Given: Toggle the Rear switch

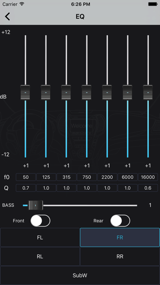Looking at the screenshot, I should click(120, 221).
